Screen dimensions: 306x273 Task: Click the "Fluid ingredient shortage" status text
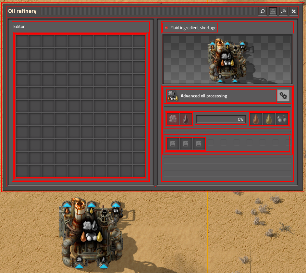click(193, 28)
